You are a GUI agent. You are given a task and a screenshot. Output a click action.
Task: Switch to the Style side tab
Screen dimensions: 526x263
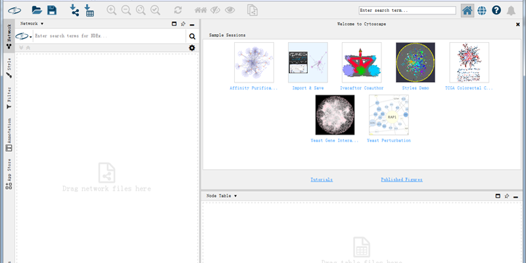9,68
